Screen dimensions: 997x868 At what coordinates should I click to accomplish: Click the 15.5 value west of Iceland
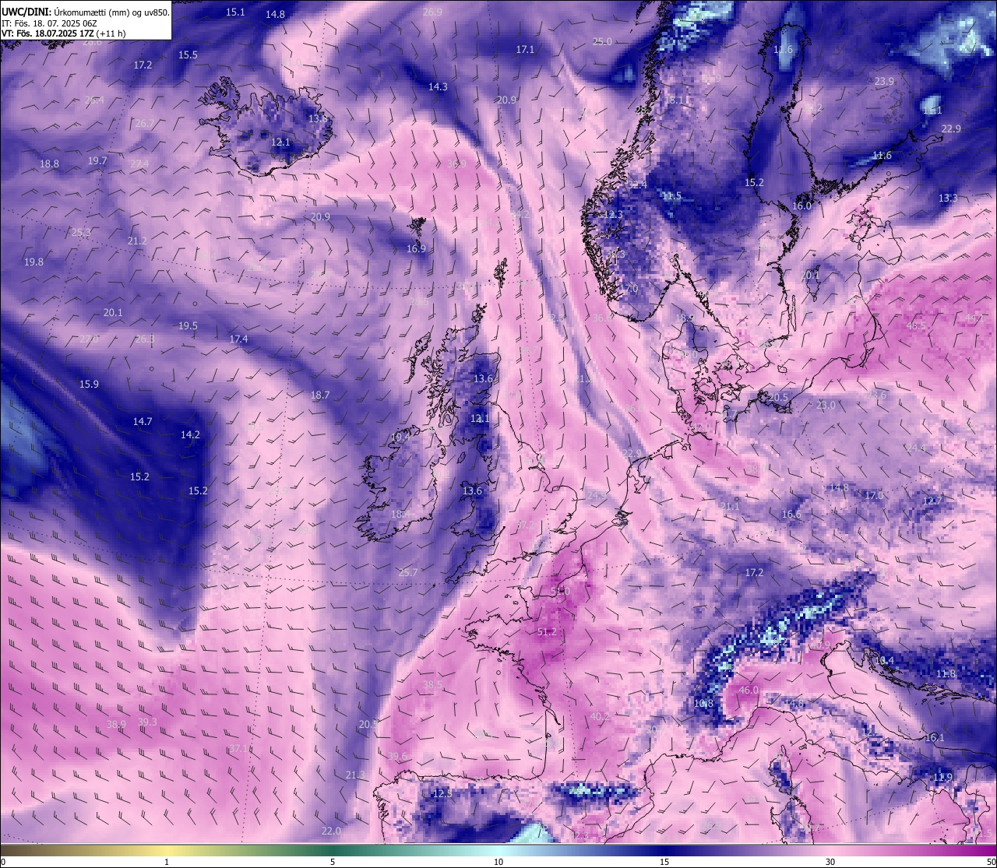coord(188,54)
